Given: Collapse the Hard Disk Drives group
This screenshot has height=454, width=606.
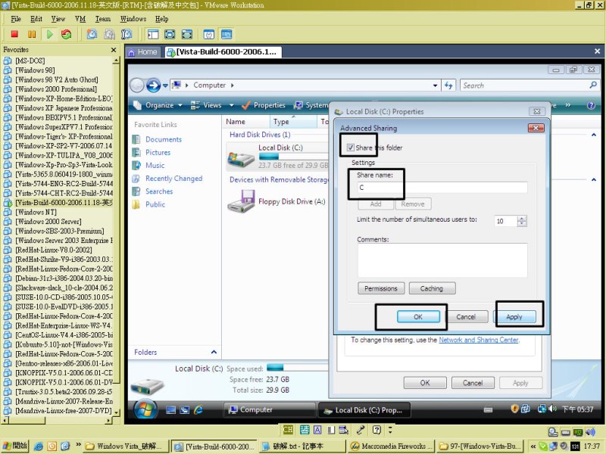Looking at the screenshot, I should (x=594, y=135).
